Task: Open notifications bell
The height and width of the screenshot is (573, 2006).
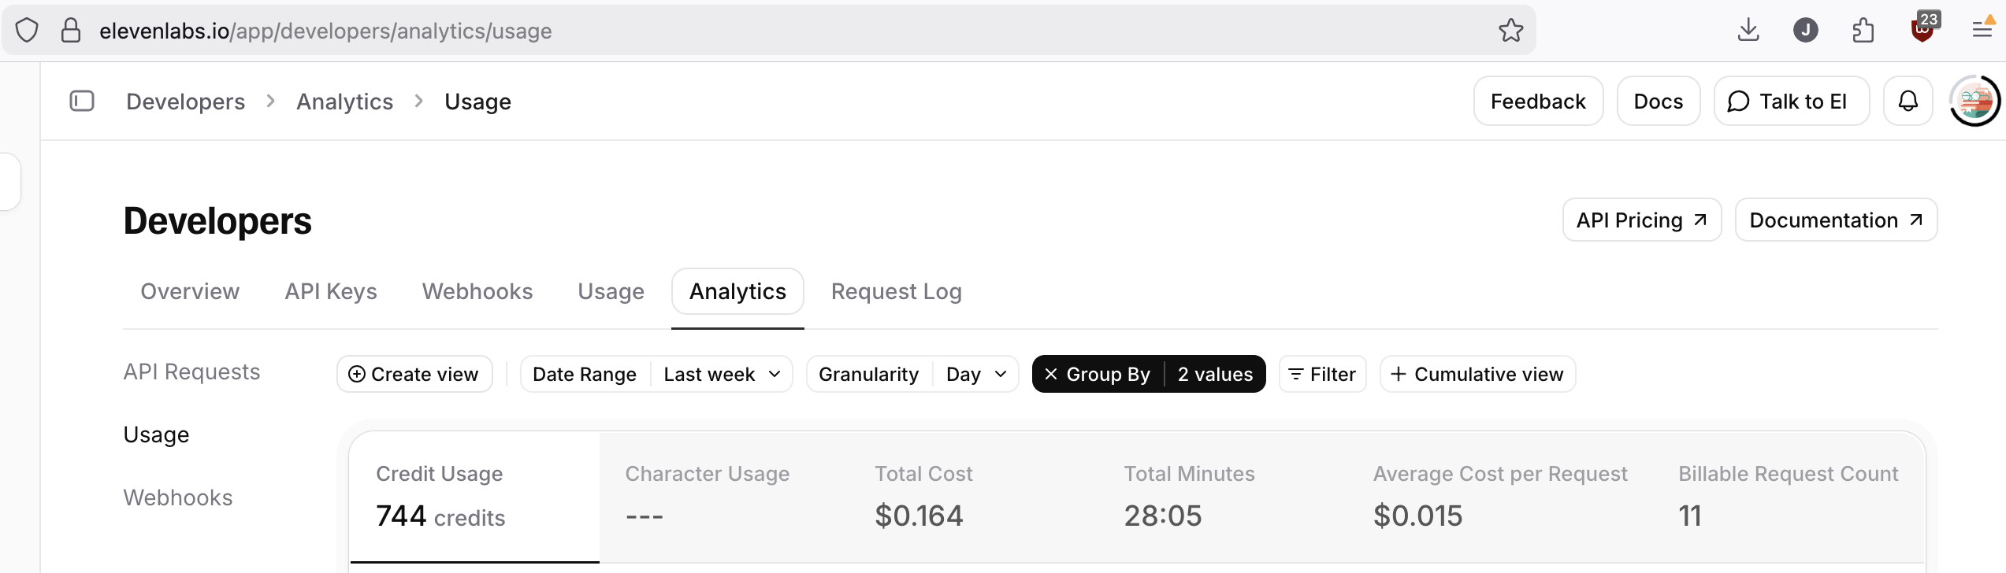Action: [x=1908, y=101]
